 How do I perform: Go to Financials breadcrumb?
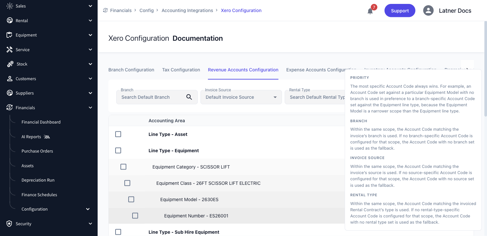tap(121, 10)
